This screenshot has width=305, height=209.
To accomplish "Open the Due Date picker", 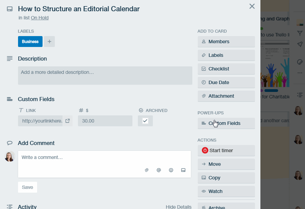I will tap(226, 82).
